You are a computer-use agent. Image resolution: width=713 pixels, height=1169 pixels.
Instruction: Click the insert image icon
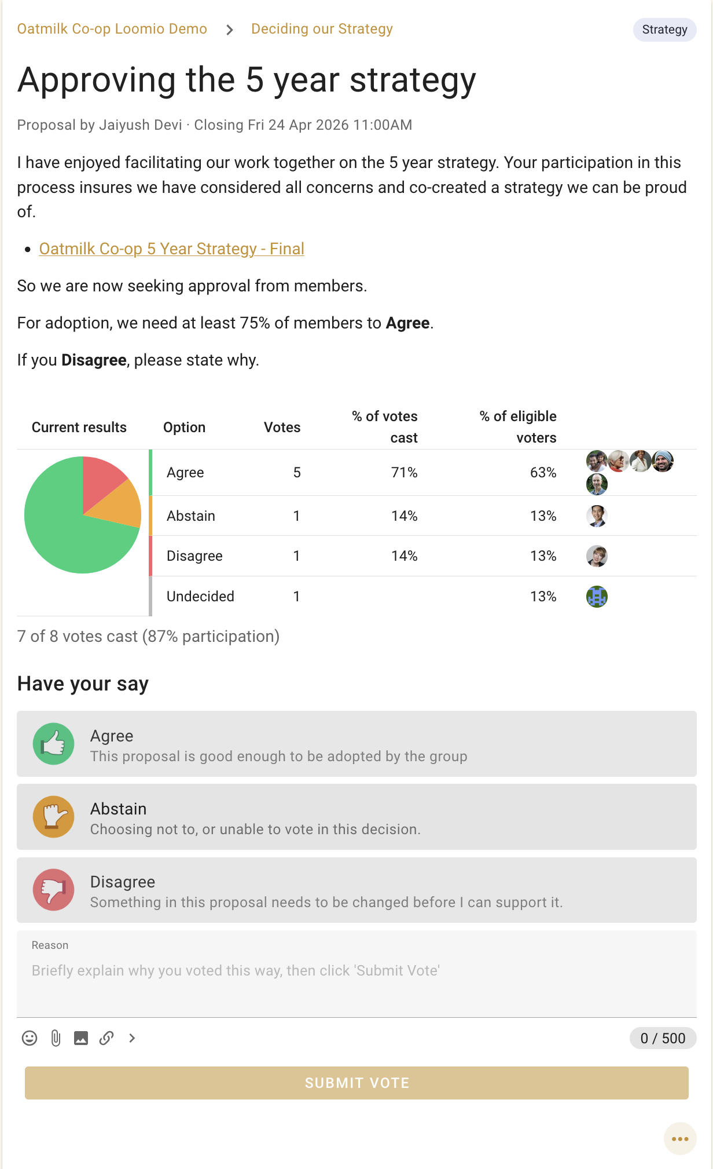point(81,1038)
